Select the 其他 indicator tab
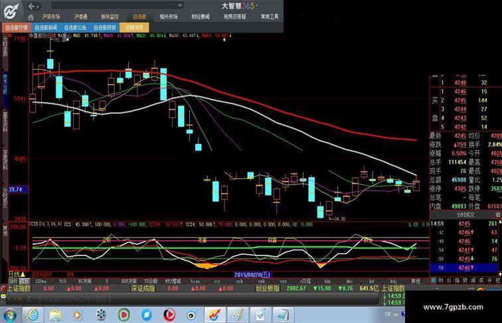The image size is (502, 323). click(x=416, y=281)
